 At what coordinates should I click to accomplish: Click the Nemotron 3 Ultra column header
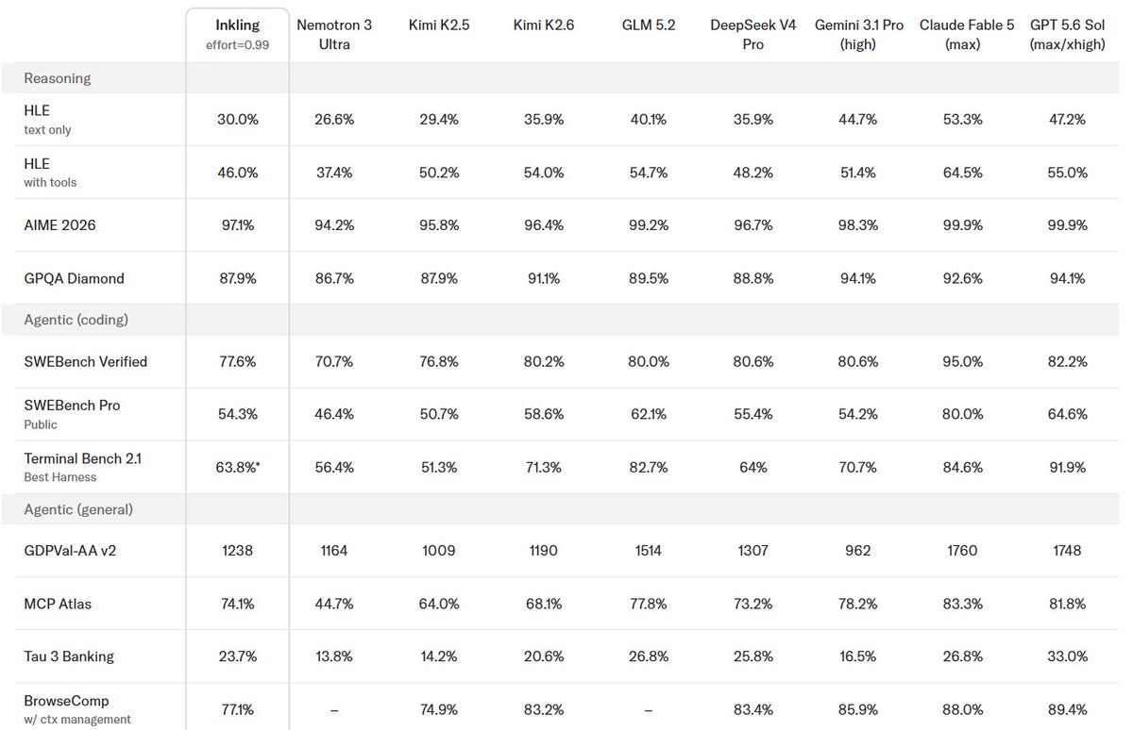tap(334, 34)
